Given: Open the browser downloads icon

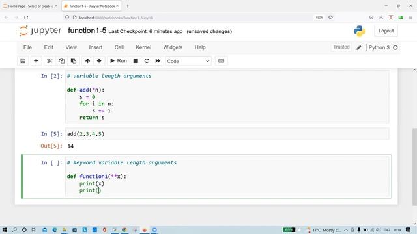Looking at the screenshot, I should (x=381, y=18).
